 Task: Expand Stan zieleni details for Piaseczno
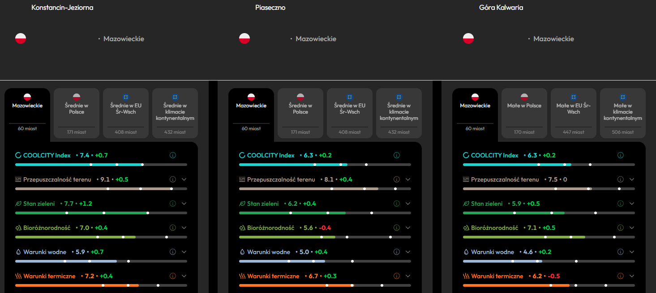[x=408, y=204]
